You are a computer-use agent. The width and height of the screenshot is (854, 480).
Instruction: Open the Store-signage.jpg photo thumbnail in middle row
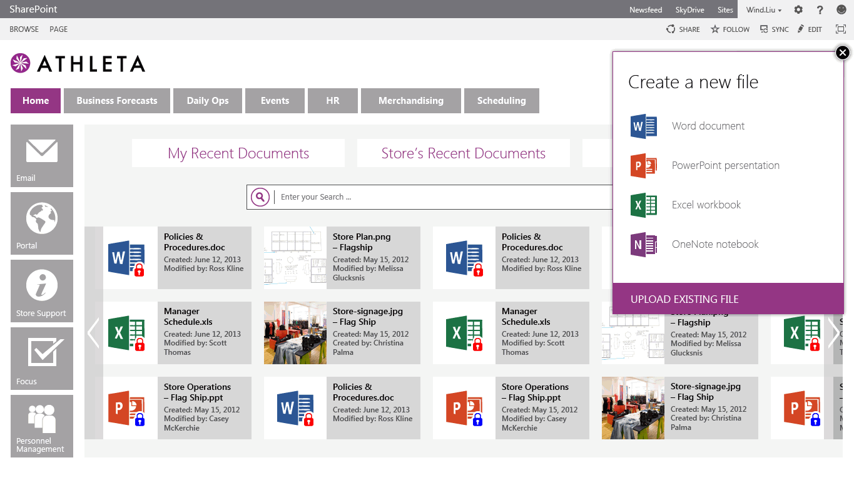coord(295,333)
